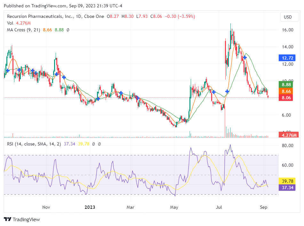Click the 14.00 price-axis tick

pos(288,47)
